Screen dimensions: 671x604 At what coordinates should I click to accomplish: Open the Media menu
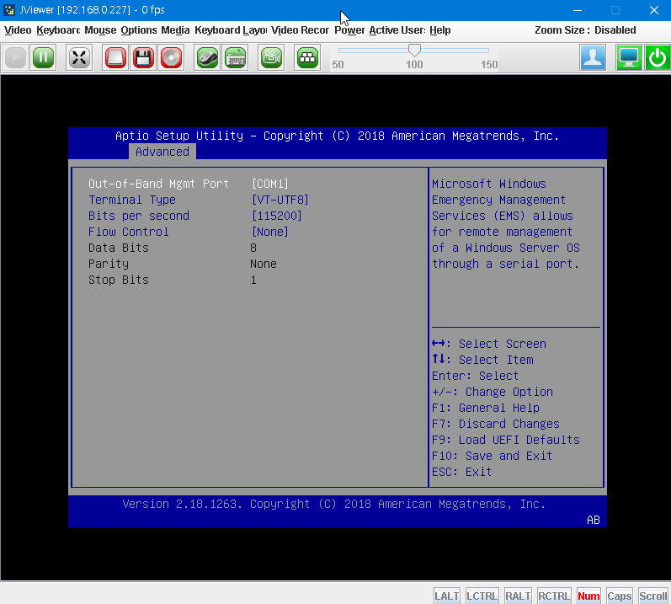click(x=175, y=30)
